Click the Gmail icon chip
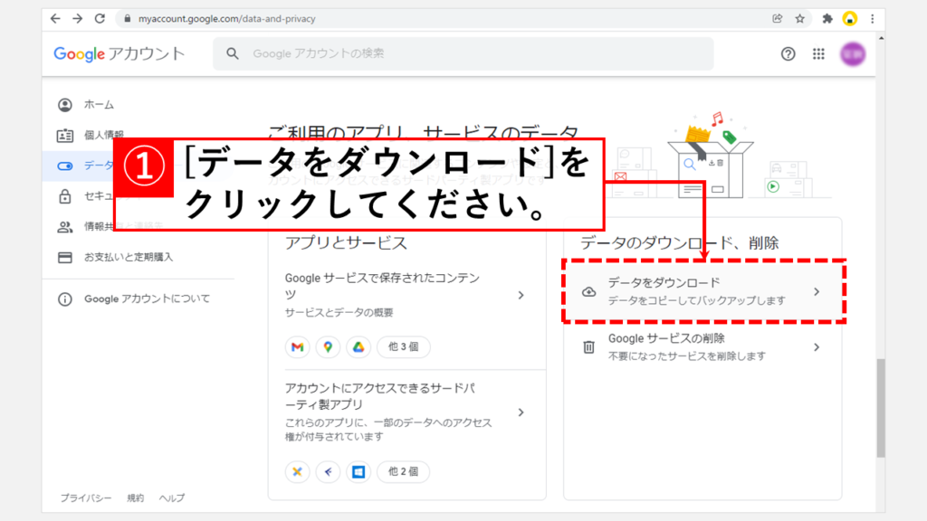927x521 pixels. [297, 347]
